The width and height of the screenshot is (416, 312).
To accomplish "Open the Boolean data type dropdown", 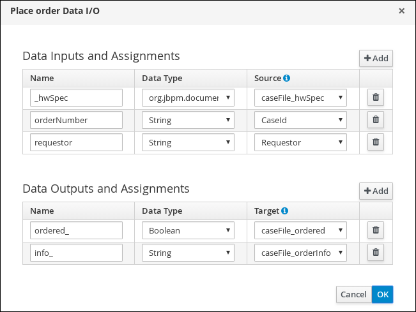I will 188,231.
